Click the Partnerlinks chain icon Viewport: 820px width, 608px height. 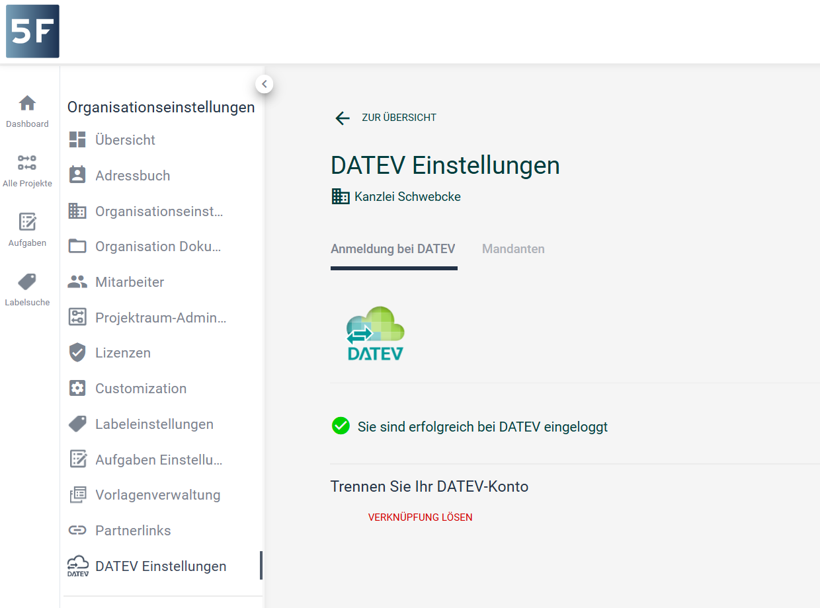77,530
